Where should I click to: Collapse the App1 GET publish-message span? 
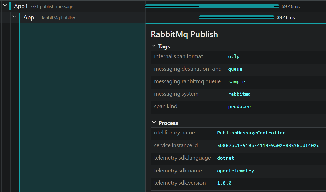pyautogui.click(x=5, y=5)
